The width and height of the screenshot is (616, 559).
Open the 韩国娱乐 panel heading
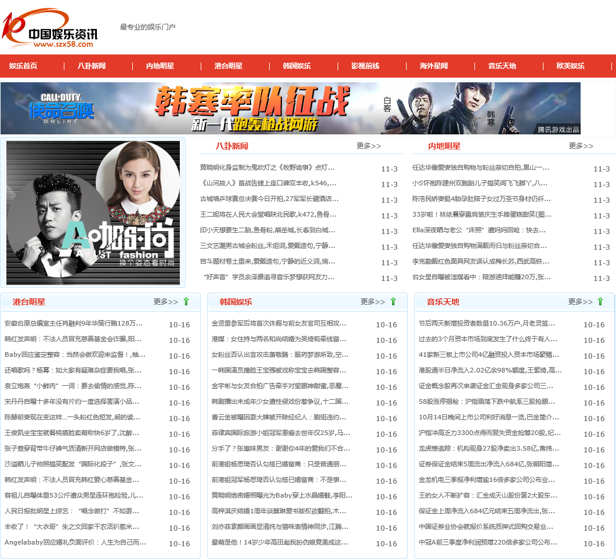click(235, 302)
